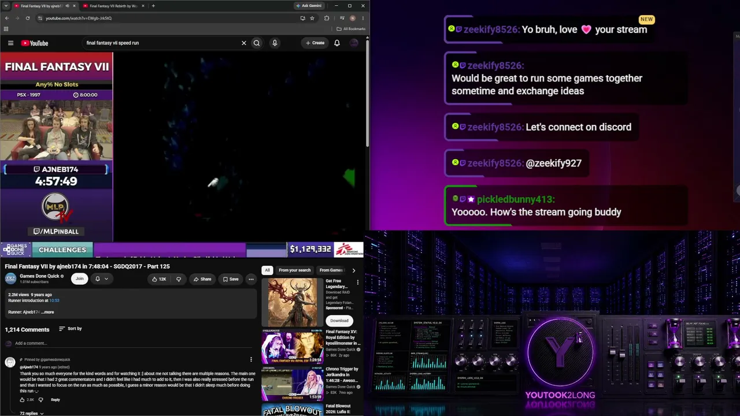Open the Games Done Quick channel name
740x416 pixels.
coord(39,276)
